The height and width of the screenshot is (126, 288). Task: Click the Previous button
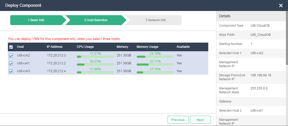pyautogui.click(x=178, y=120)
